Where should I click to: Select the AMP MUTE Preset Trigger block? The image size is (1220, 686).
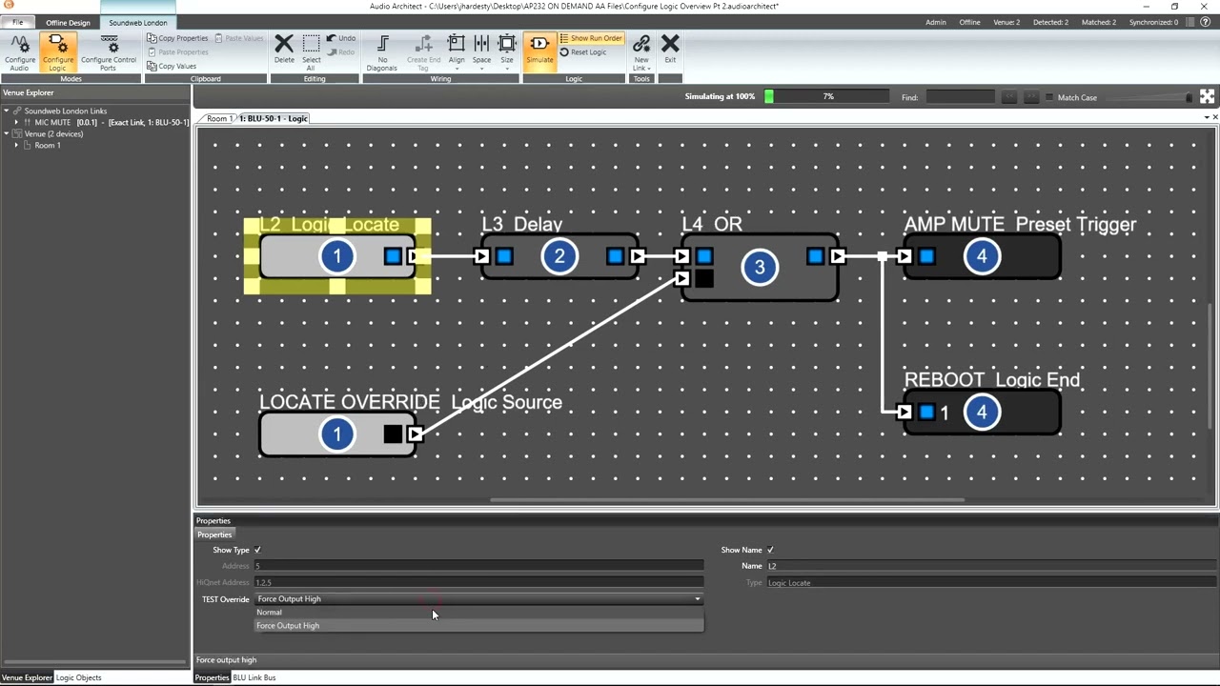click(982, 256)
